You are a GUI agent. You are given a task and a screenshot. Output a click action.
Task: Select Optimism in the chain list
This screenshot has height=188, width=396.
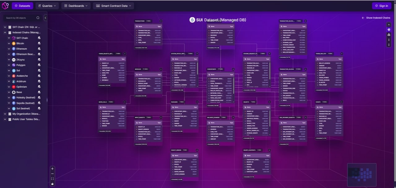coord(22,87)
